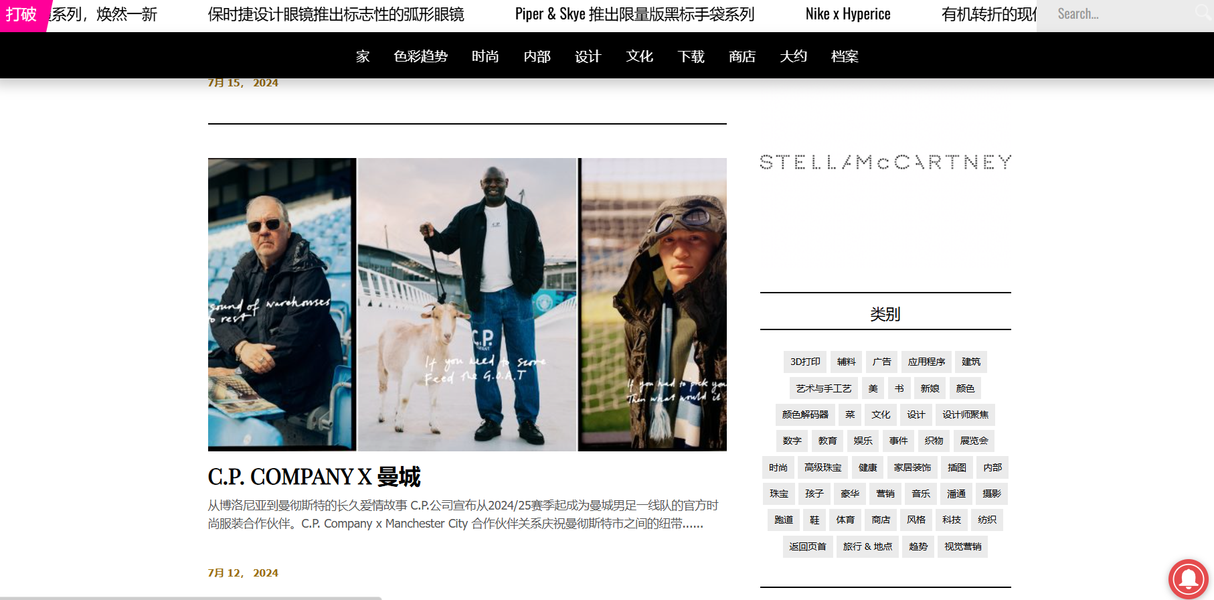Open the C.P. Company article image

pos(467,304)
